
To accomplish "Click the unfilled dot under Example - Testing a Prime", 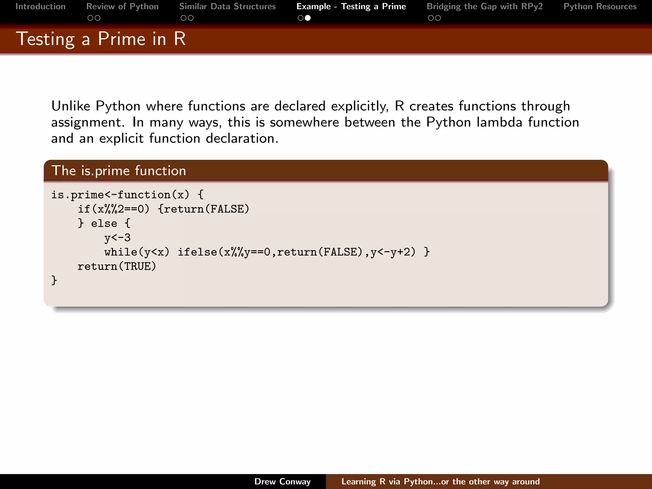I will (x=301, y=18).
